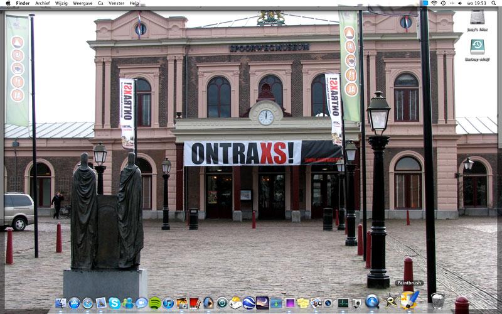Open the blue downloads folder icon in Dock
This screenshot has height=314, width=502.
tap(276, 303)
